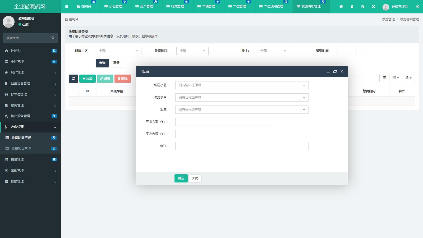Click the search icon in sidebar
Viewport: 423px width, 238px height.
pyautogui.click(x=53, y=38)
